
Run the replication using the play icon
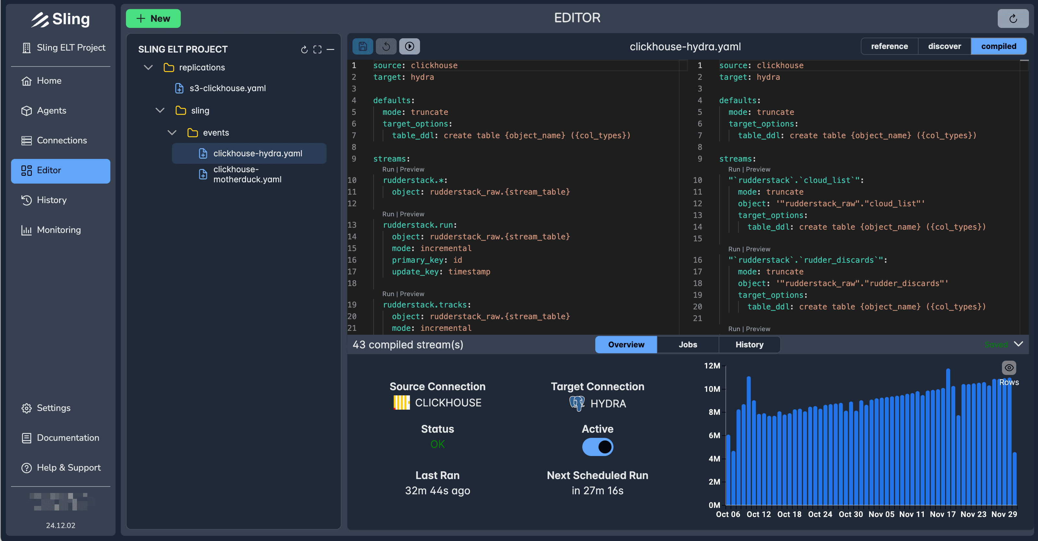[x=409, y=46]
